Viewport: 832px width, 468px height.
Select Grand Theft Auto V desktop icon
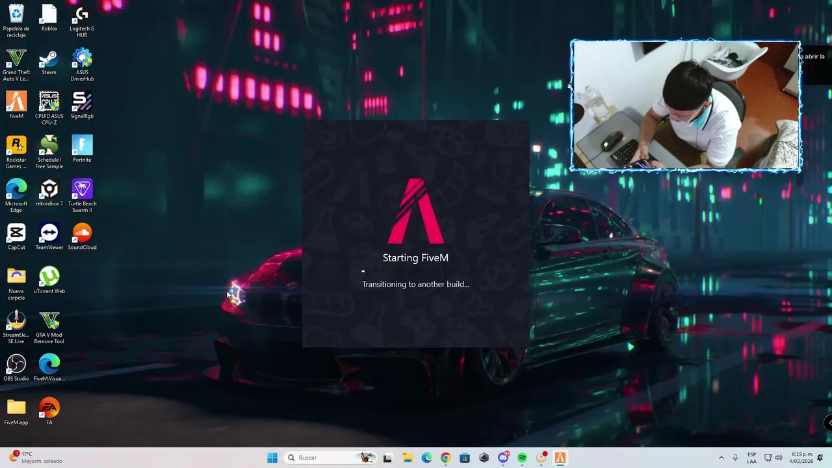(x=16, y=64)
